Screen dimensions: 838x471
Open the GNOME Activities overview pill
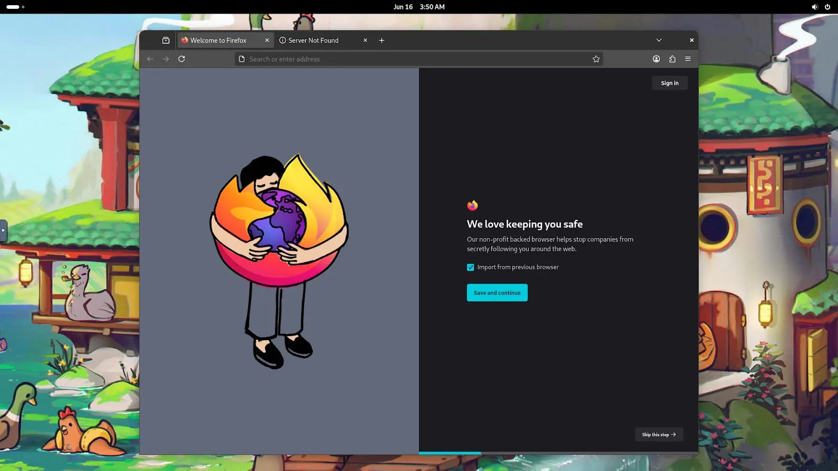tap(15, 7)
